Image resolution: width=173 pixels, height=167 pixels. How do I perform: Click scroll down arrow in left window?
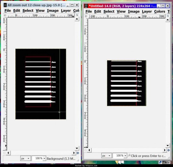tap(77, 148)
